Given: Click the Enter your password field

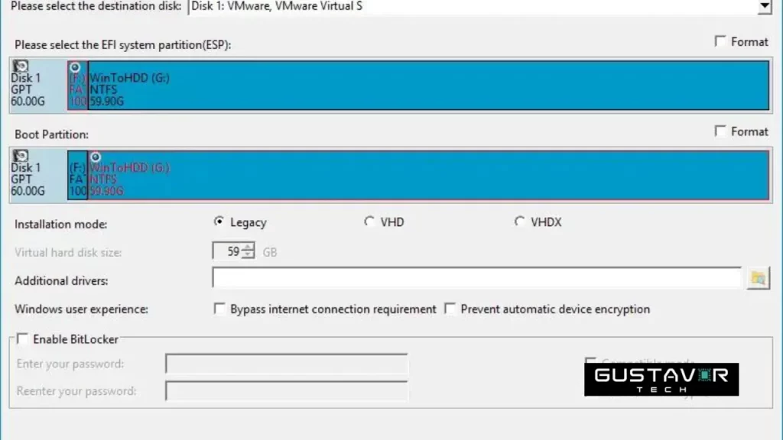Looking at the screenshot, I should (287, 364).
